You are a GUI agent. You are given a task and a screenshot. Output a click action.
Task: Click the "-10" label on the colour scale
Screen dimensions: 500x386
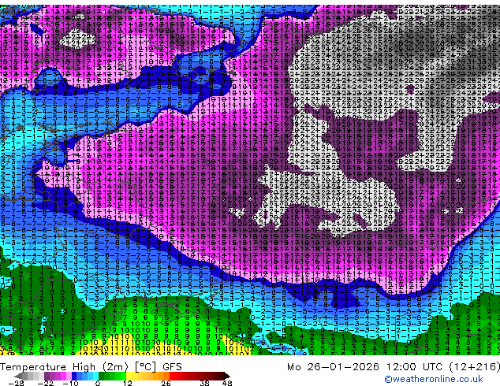70,383
